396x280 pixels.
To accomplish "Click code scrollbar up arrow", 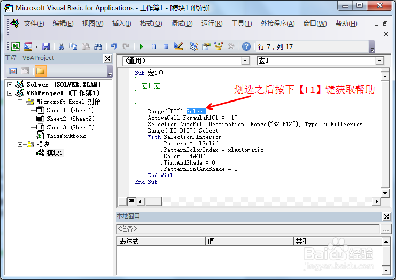I will pyautogui.click(x=385, y=76).
